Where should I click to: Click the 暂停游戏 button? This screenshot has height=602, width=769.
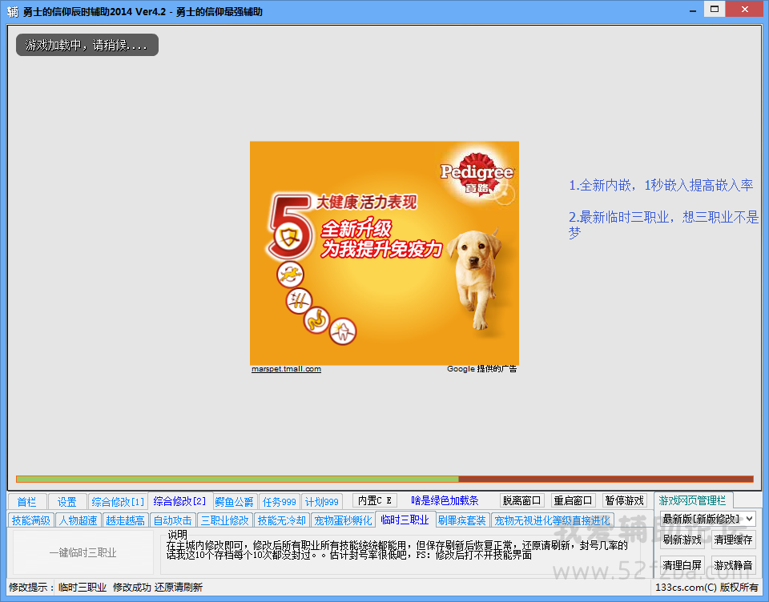(624, 500)
